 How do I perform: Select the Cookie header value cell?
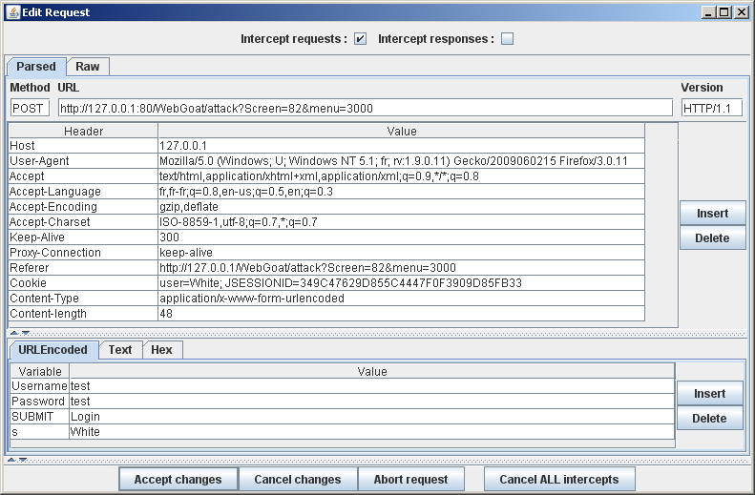(401, 283)
